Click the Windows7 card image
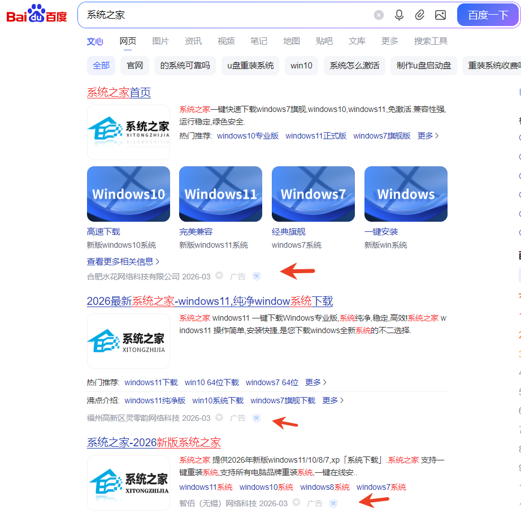The image size is (521, 513). 313,194
